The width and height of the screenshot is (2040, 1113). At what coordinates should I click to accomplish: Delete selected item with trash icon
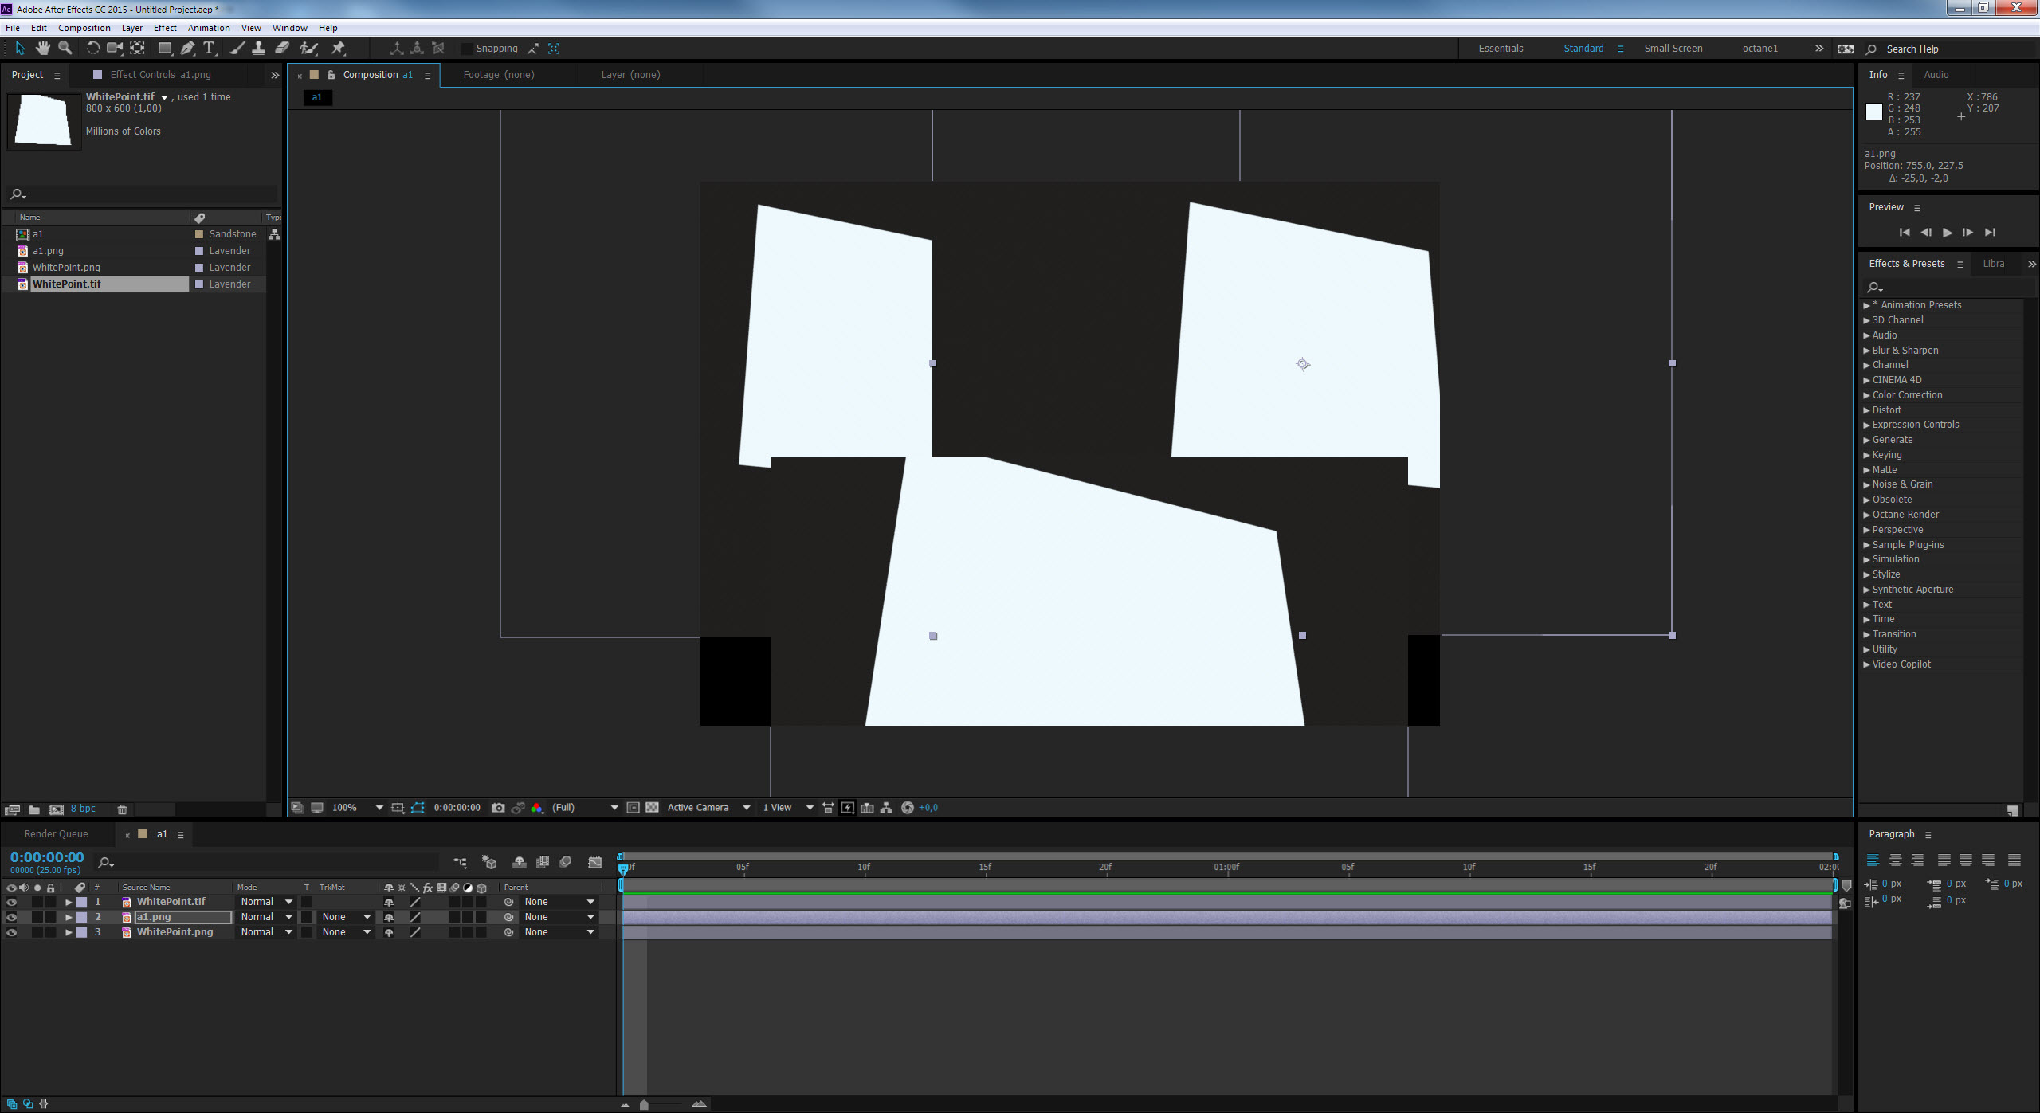coord(122,809)
